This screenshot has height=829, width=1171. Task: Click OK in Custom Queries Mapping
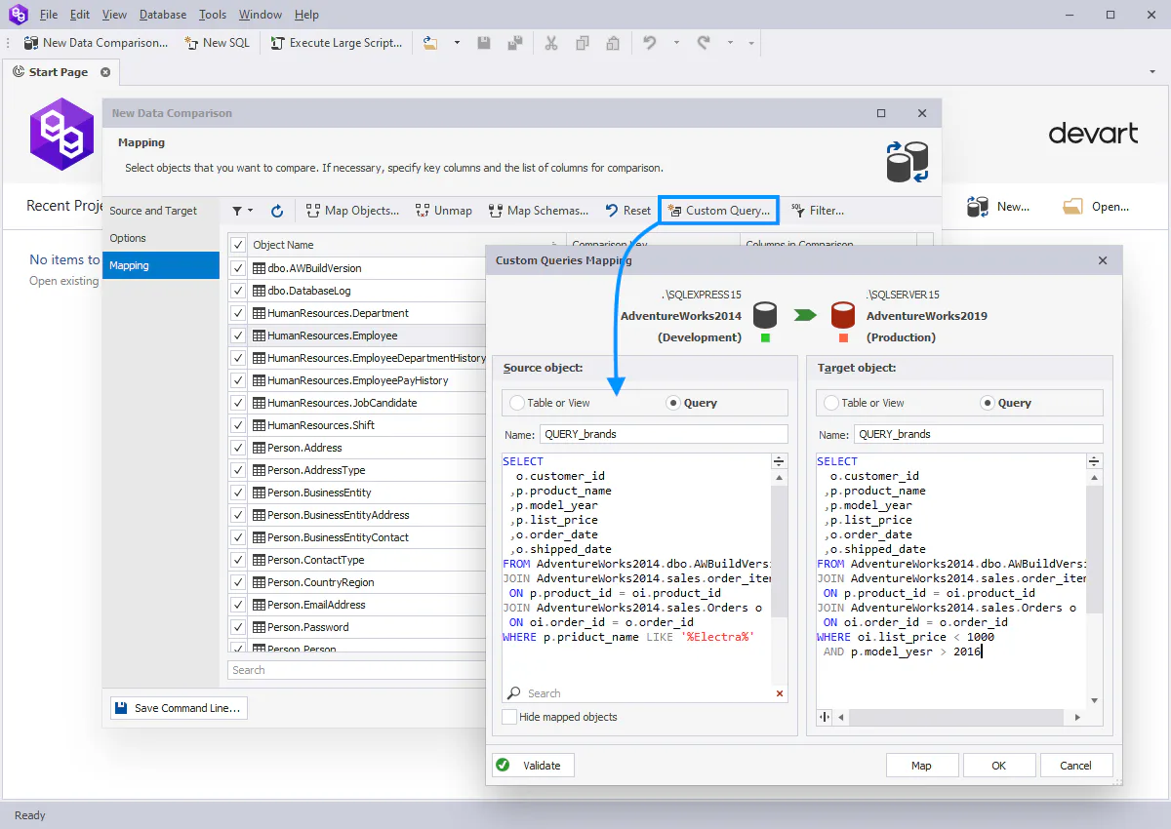point(998,766)
